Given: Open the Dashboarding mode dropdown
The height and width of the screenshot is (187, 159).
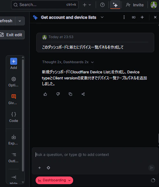Looking at the screenshot, I should (x=54, y=180).
